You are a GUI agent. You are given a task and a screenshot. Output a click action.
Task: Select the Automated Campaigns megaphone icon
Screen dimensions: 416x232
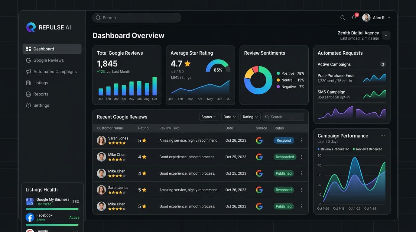coord(28,71)
